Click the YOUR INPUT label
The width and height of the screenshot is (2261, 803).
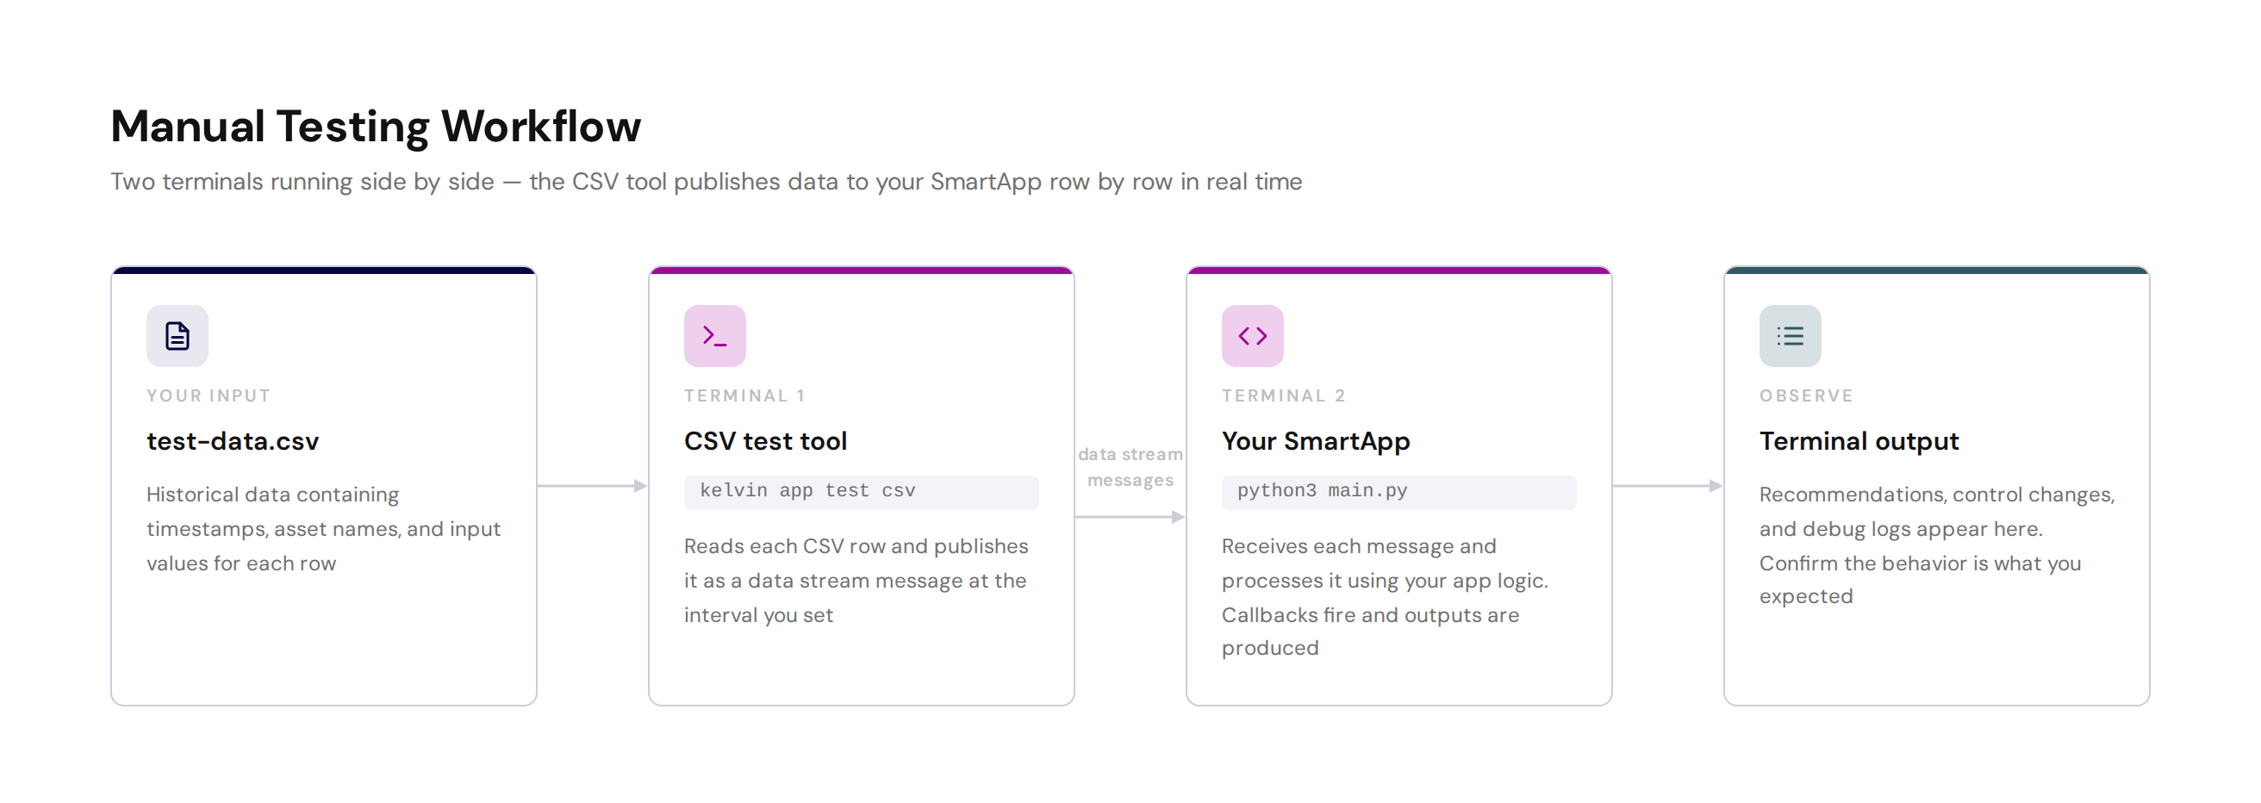tap(209, 395)
